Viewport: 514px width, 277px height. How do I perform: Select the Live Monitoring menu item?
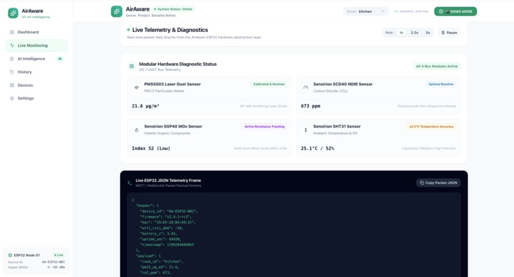pos(36,45)
